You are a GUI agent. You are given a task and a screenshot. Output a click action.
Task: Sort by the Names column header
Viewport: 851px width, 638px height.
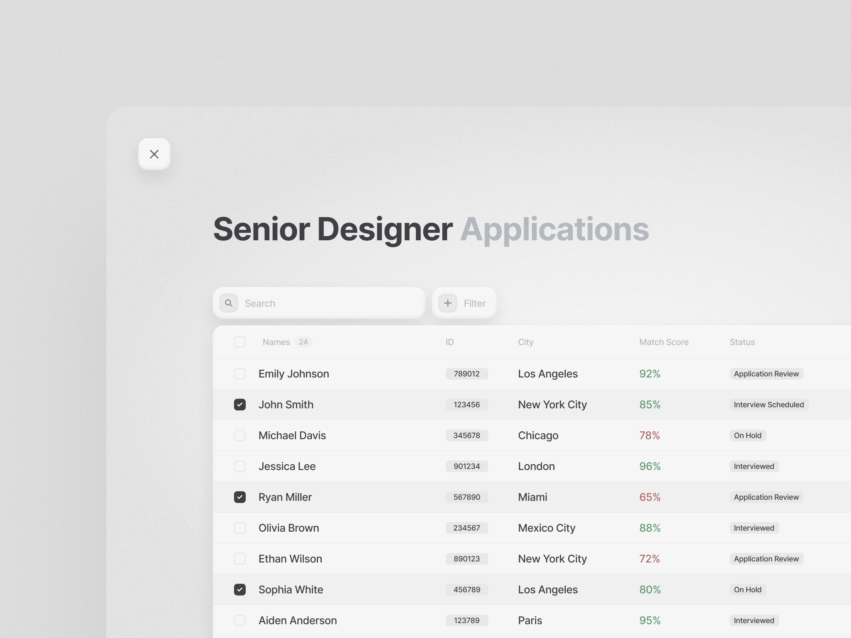[x=276, y=342]
